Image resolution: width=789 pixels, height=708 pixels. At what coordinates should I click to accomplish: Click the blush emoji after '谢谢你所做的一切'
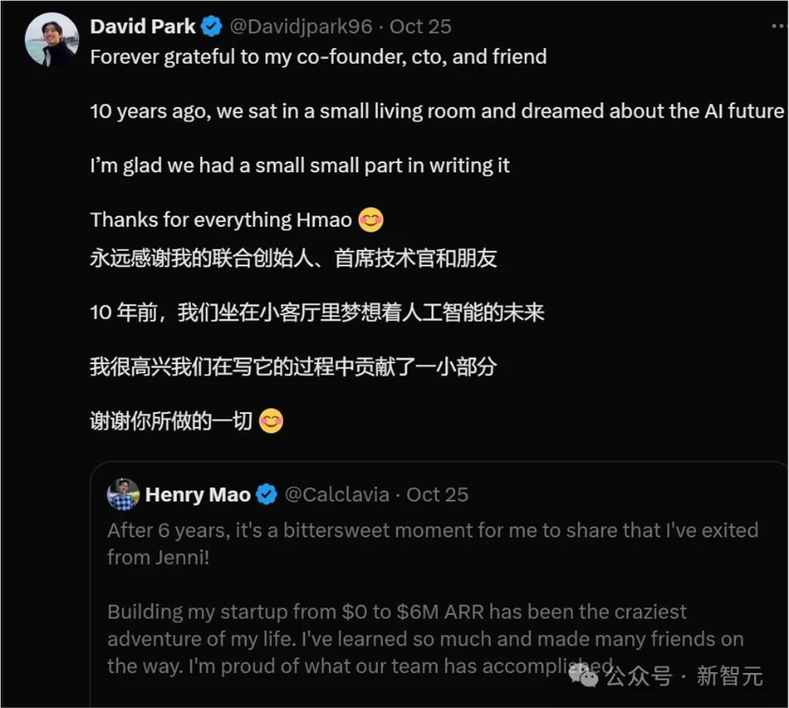point(269,420)
